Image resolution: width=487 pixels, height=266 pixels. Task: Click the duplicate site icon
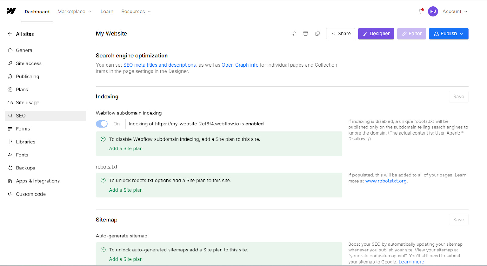(x=317, y=34)
